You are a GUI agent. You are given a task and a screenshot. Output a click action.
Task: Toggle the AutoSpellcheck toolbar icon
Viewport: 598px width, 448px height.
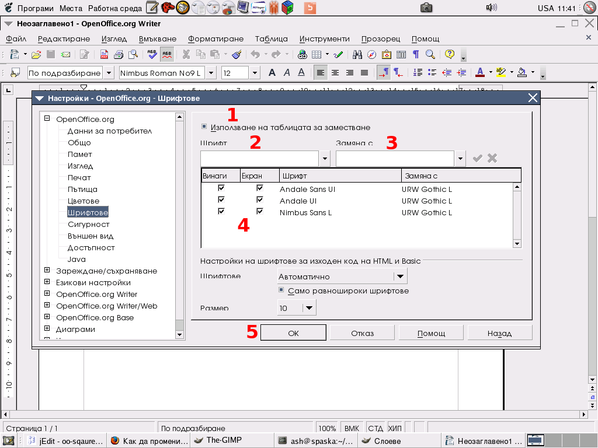pyautogui.click(x=166, y=55)
